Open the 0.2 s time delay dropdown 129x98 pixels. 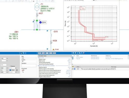click(x=3, y=70)
